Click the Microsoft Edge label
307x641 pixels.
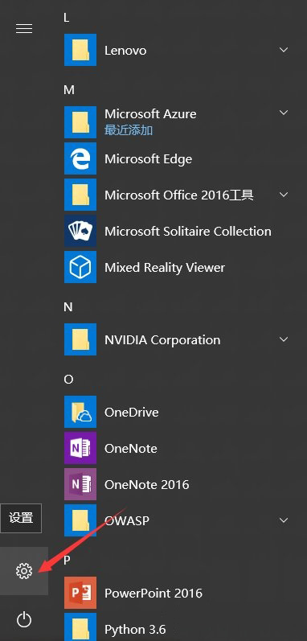(x=148, y=159)
